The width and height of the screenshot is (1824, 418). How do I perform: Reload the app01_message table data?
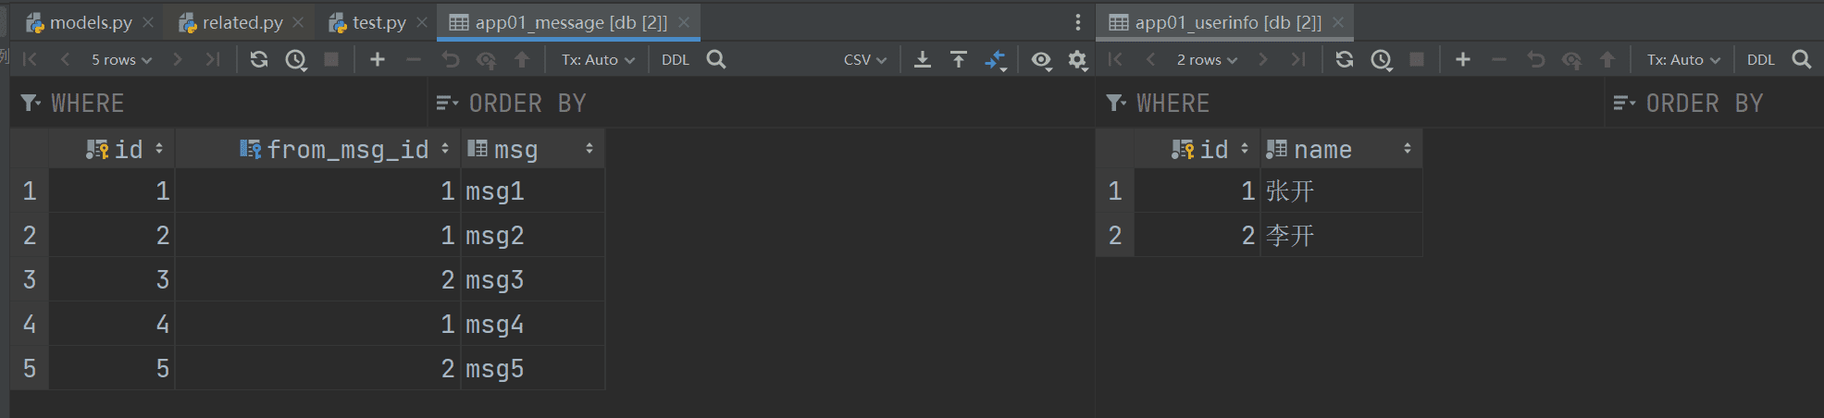[259, 59]
